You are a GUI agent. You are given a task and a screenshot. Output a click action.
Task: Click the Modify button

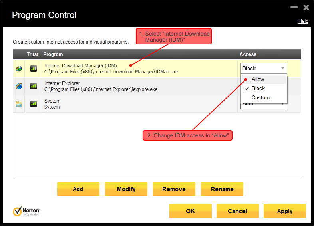tap(126, 189)
